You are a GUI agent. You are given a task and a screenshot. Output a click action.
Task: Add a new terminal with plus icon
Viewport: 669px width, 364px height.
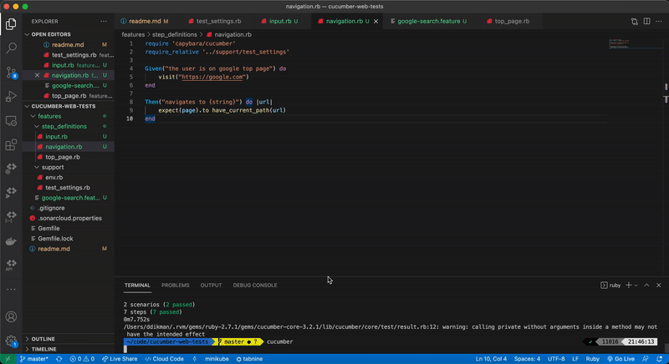pyautogui.click(x=628, y=286)
